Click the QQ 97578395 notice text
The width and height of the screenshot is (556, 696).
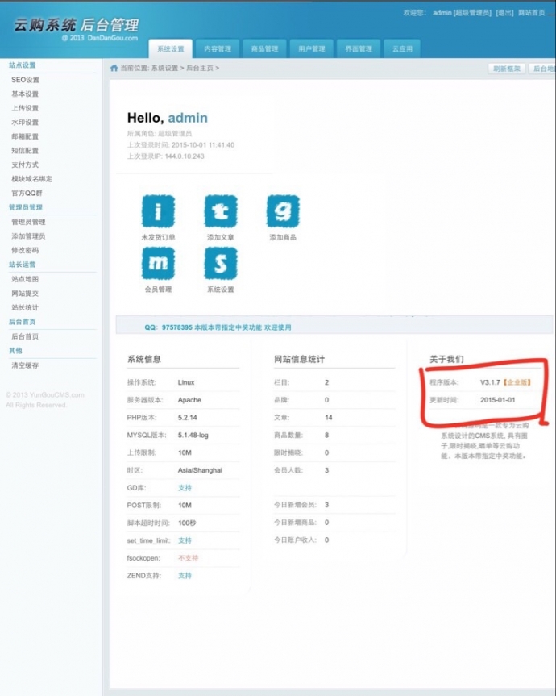(x=218, y=327)
